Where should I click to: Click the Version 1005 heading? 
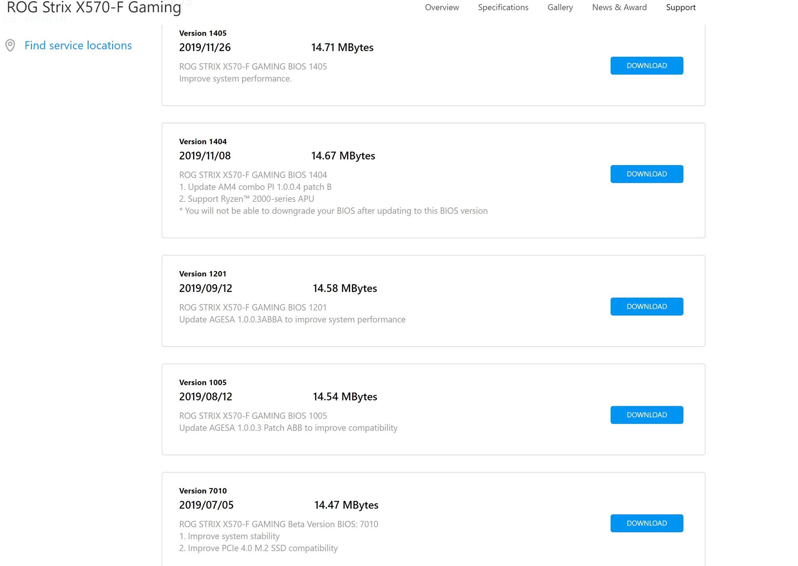tap(203, 382)
